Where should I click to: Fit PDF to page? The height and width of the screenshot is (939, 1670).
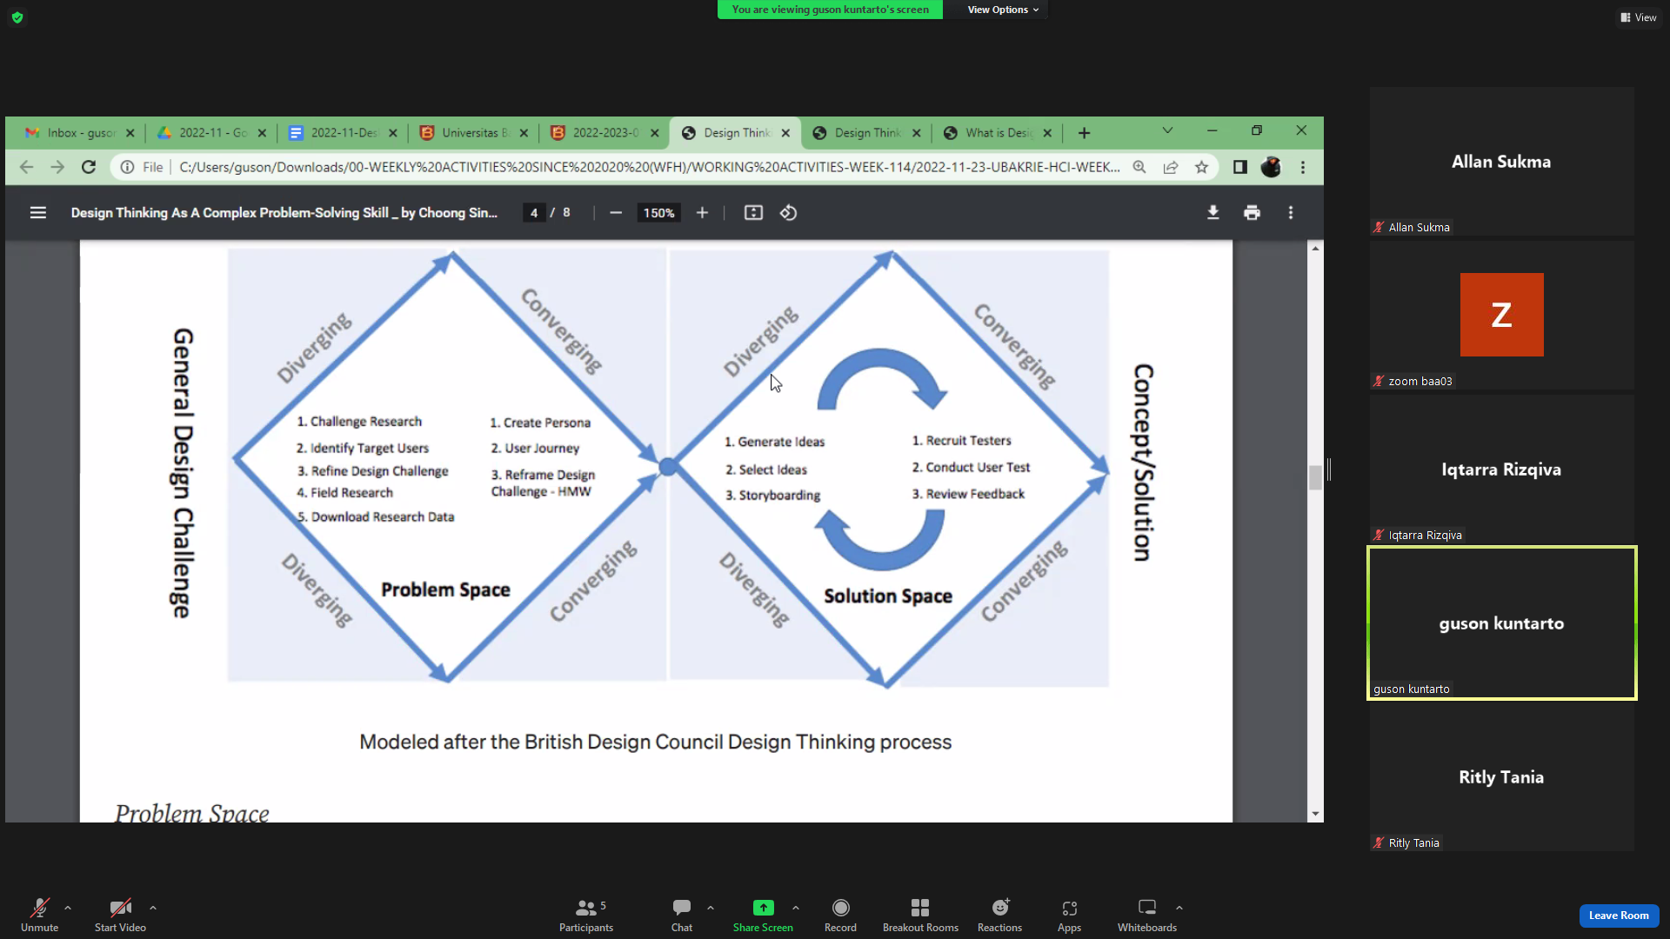pos(753,213)
